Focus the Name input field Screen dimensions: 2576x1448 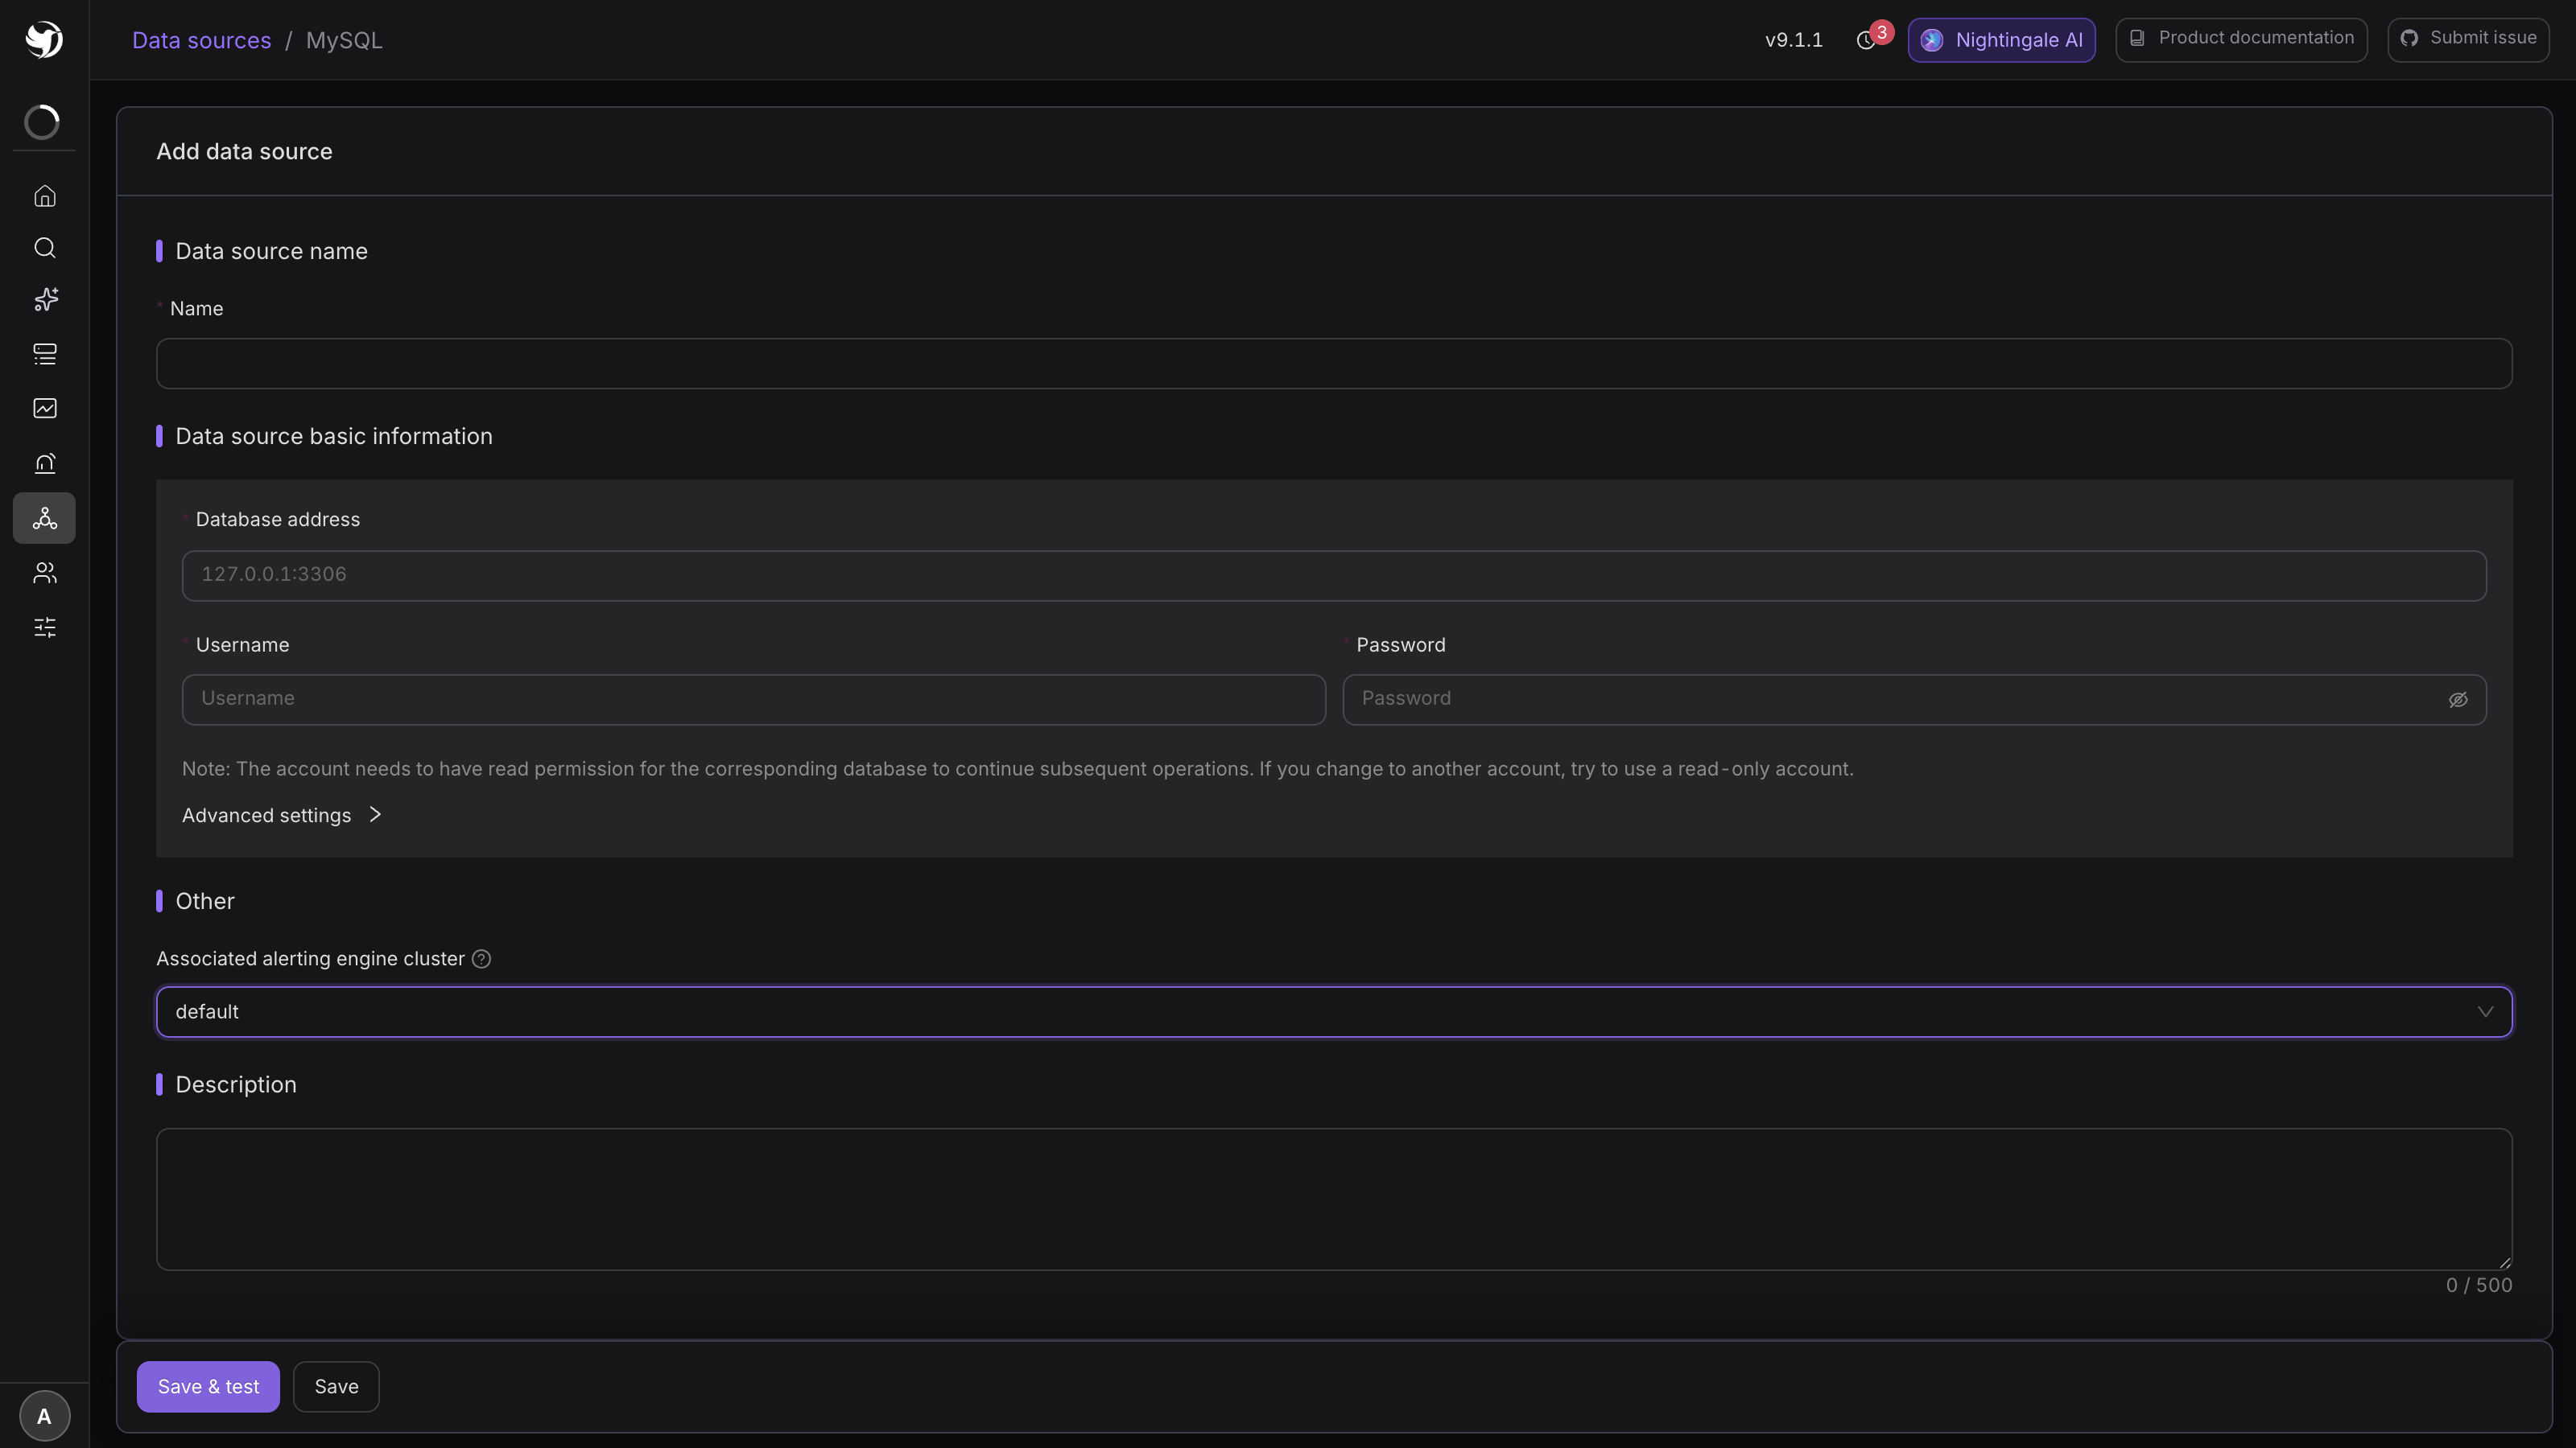[x=1334, y=364]
